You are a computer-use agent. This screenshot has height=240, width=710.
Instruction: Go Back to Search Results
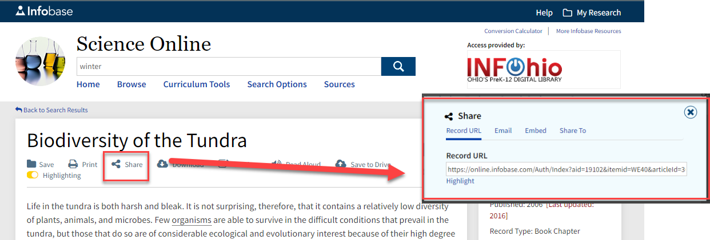(51, 110)
